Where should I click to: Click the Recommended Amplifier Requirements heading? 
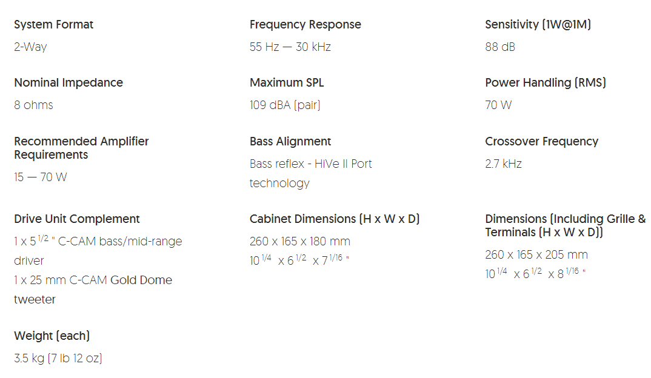point(81,148)
